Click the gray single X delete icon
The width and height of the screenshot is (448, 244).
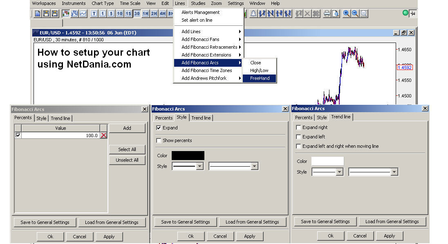[307, 14]
